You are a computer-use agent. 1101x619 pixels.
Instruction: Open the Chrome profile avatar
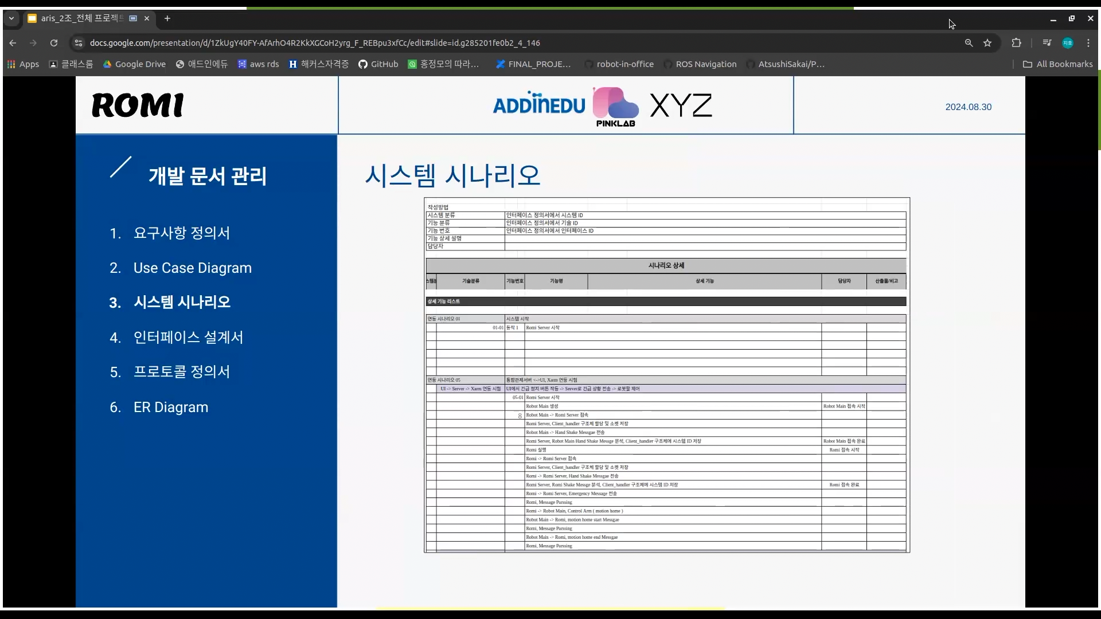tap(1068, 43)
